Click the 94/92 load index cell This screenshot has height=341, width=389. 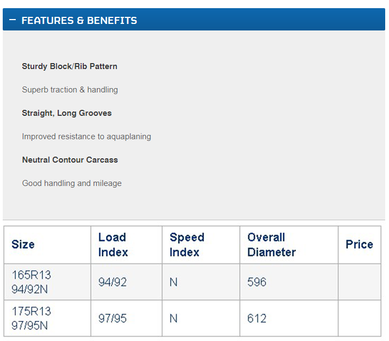pyautogui.click(x=114, y=282)
